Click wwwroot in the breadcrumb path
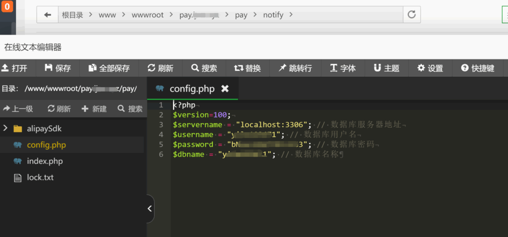508x237 pixels. tap(147, 15)
